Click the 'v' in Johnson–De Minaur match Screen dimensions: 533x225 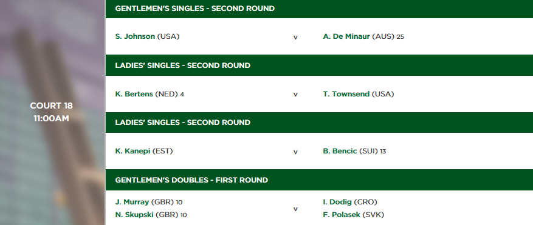295,38
